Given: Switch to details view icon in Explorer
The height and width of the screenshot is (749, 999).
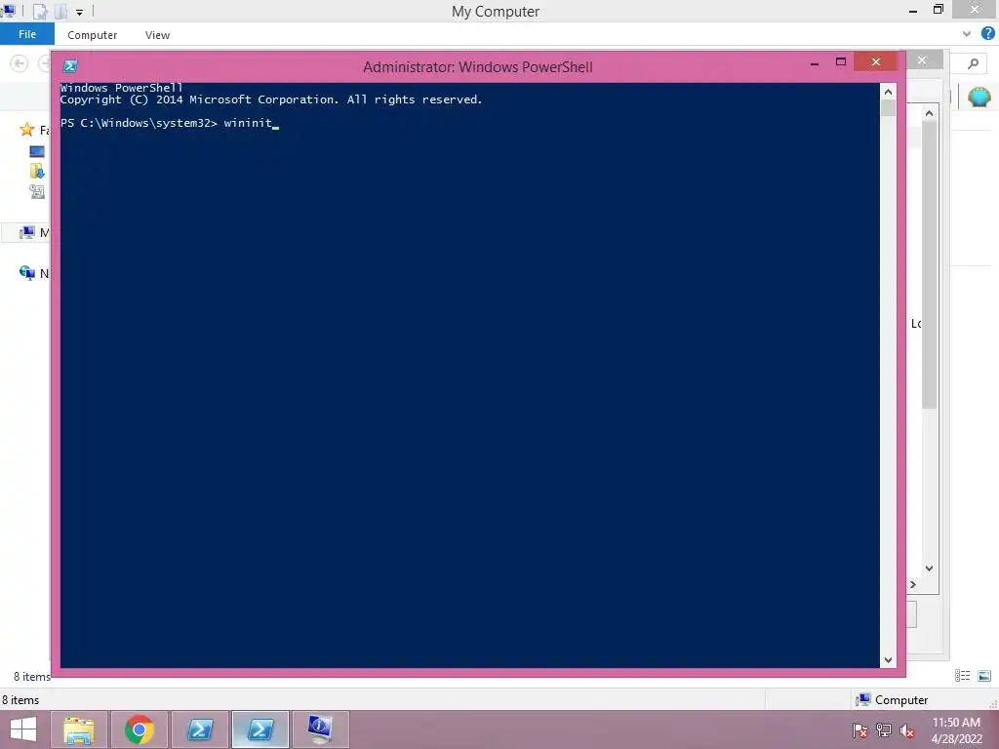Looking at the screenshot, I should [x=963, y=676].
